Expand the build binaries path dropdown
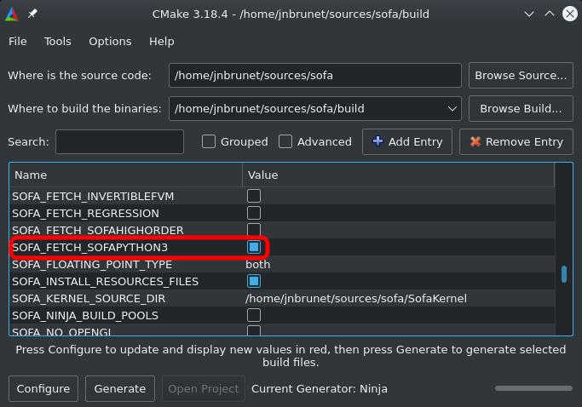Screen dimensions: 582x407 tap(452, 109)
